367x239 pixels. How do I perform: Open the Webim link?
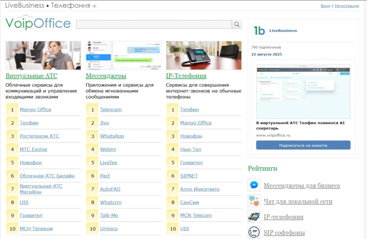point(108,149)
